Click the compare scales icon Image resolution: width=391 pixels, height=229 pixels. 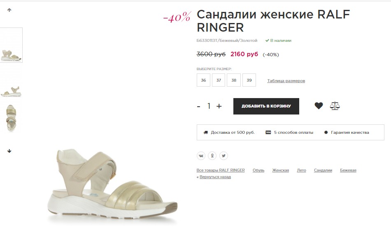pyautogui.click(x=335, y=106)
